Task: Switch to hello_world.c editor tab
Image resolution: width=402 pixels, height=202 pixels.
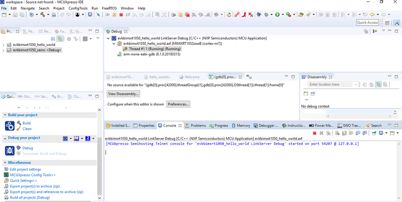Action: [x=157, y=77]
